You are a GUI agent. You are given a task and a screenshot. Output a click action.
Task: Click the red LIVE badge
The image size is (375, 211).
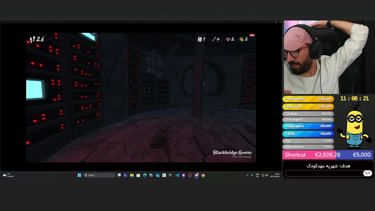pyautogui.click(x=252, y=35)
